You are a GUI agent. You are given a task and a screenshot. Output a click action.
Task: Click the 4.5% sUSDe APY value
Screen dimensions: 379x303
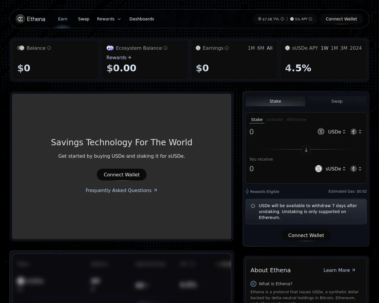pos(298,68)
